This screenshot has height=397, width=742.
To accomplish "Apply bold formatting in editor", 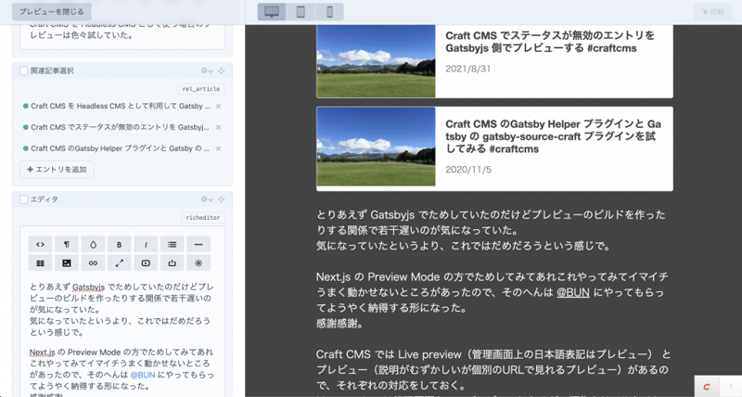I will point(120,245).
